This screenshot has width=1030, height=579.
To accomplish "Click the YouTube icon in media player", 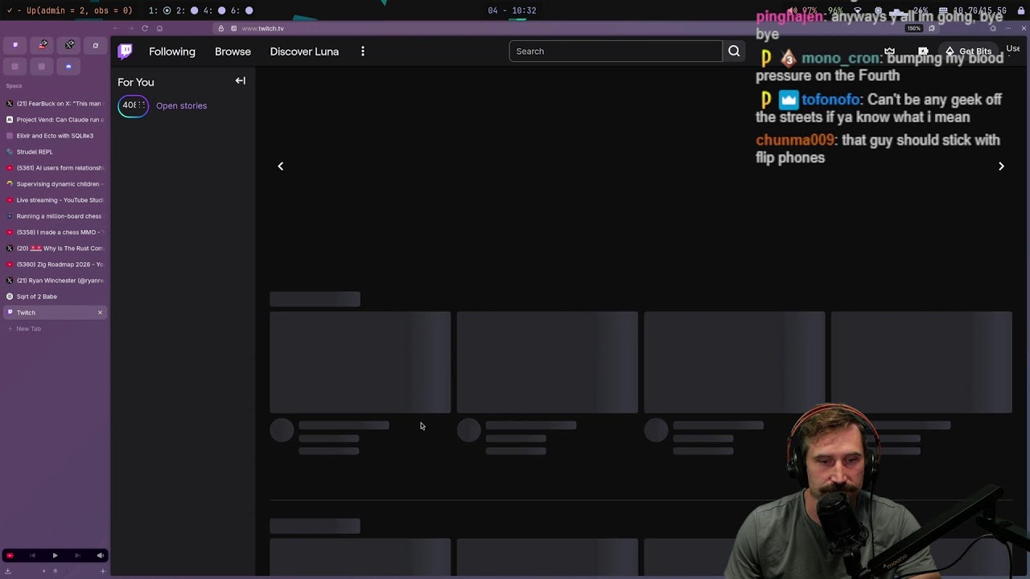I will 10,556.
